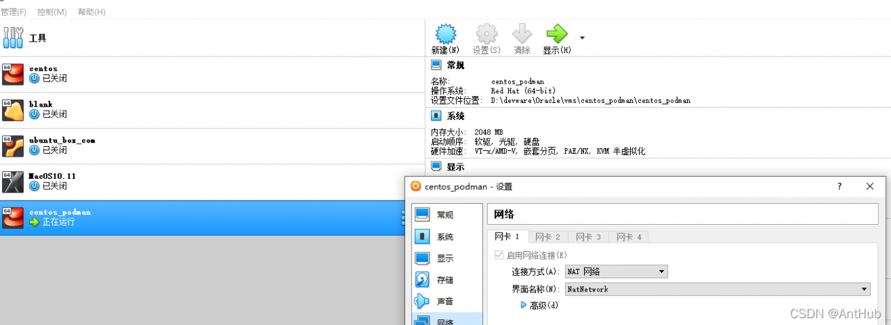Screen dimensions: 891x325
Task: Click the MacOS10.11 VM icon
Action: tap(13, 182)
